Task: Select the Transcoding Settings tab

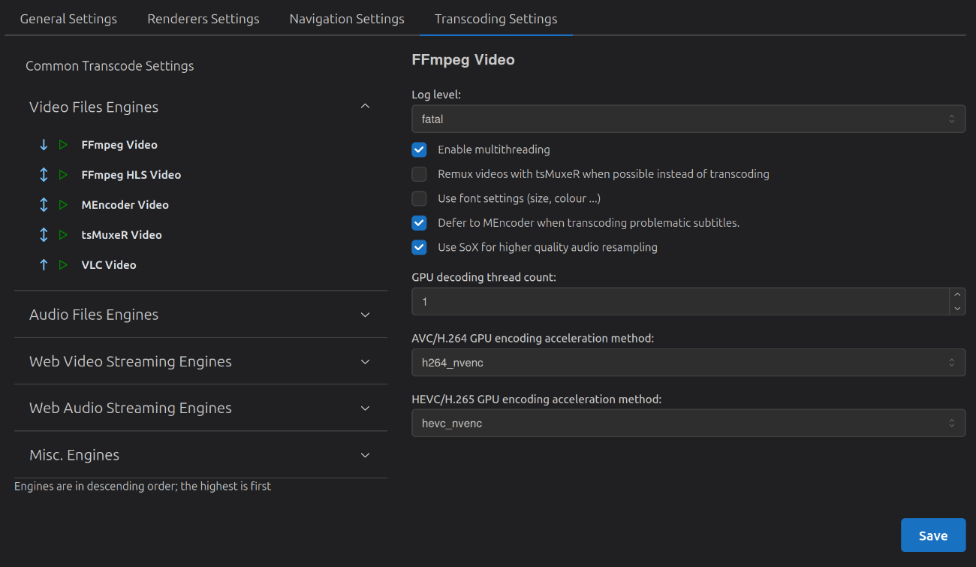Action: point(496,19)
